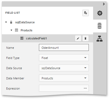Collapse the side panel with the chevron arrow
This screenshot has height=100, width=110.
[104, 4]
